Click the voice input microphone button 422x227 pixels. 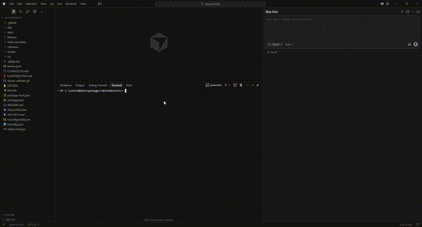pos(416,44)
